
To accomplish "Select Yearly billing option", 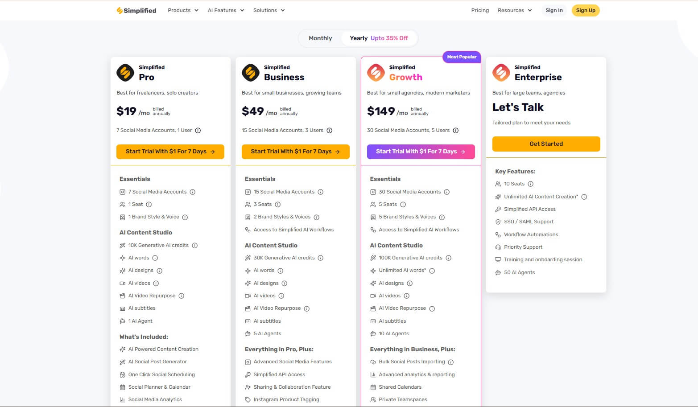I will click(379, 38).
